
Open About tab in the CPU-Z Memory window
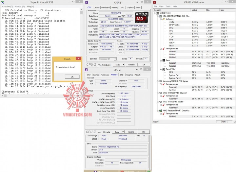point(137,75)
